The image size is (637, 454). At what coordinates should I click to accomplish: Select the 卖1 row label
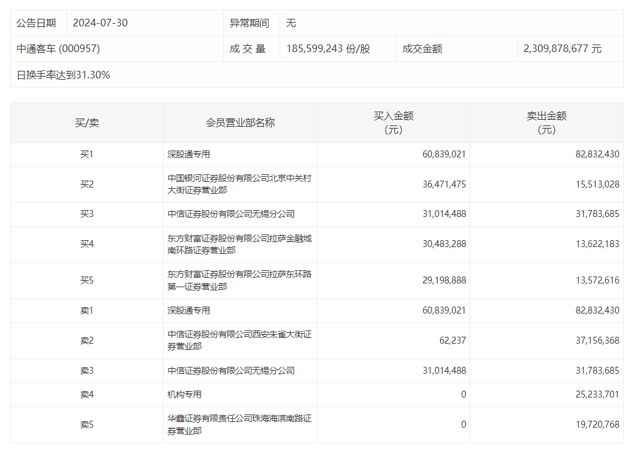click(x=87, y=311)
